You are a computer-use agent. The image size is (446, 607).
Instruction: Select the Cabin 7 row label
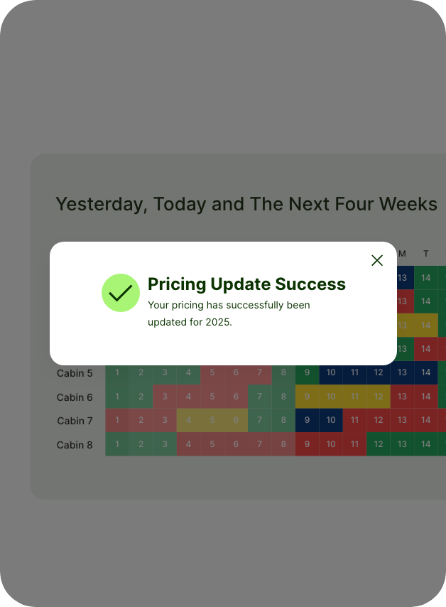75,421
